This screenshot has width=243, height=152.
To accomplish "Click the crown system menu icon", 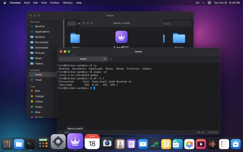I will point(5,3).
